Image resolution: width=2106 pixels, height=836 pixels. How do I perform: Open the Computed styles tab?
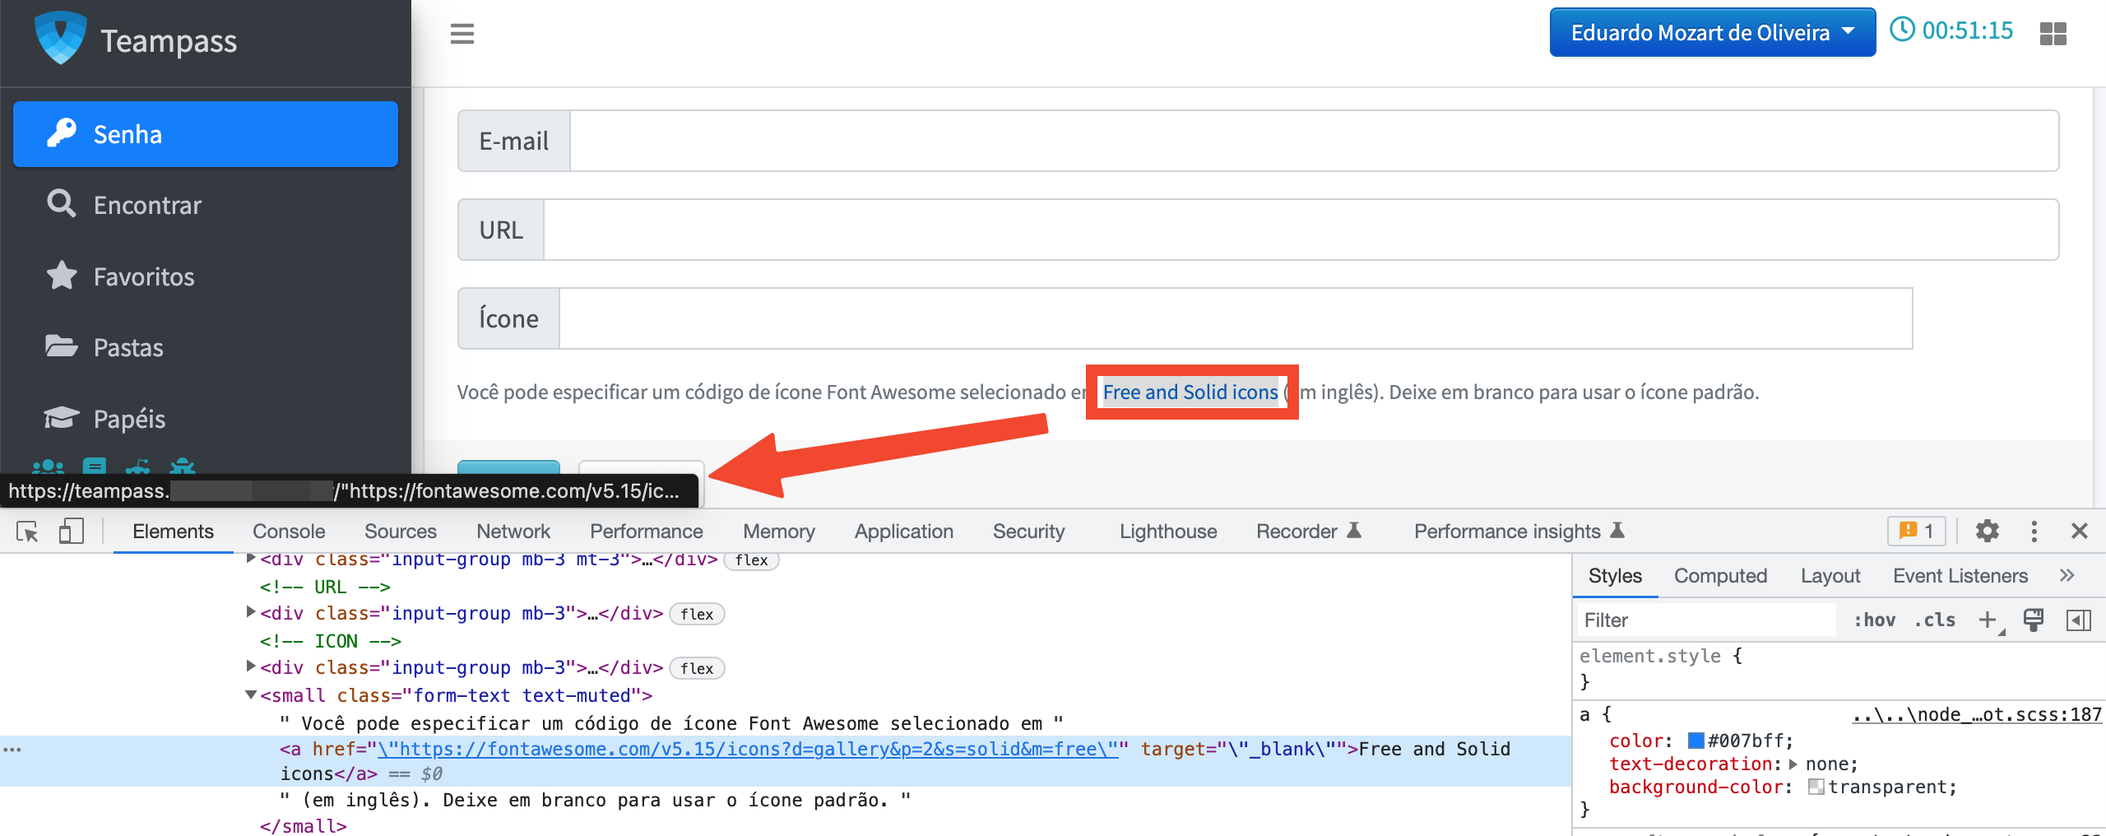(x=1720, y=575)
